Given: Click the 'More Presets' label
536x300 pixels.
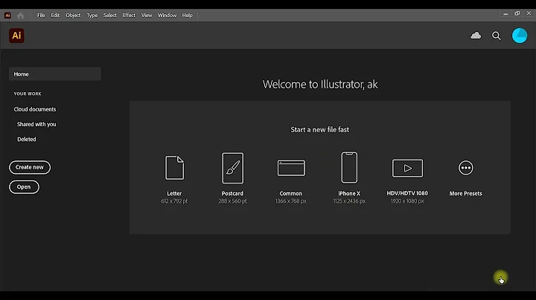Looking at the screenshot, I should coord(465,193).
